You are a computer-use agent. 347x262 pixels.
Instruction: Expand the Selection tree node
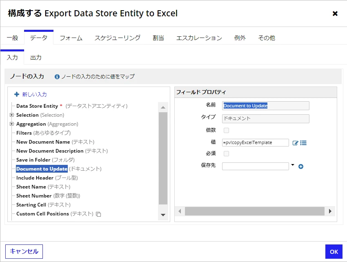pos(11,115)
